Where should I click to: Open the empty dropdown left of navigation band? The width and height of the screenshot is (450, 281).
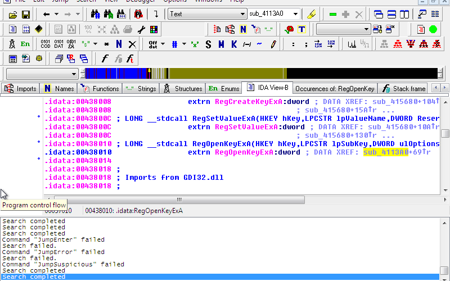(x=74, y=74)
